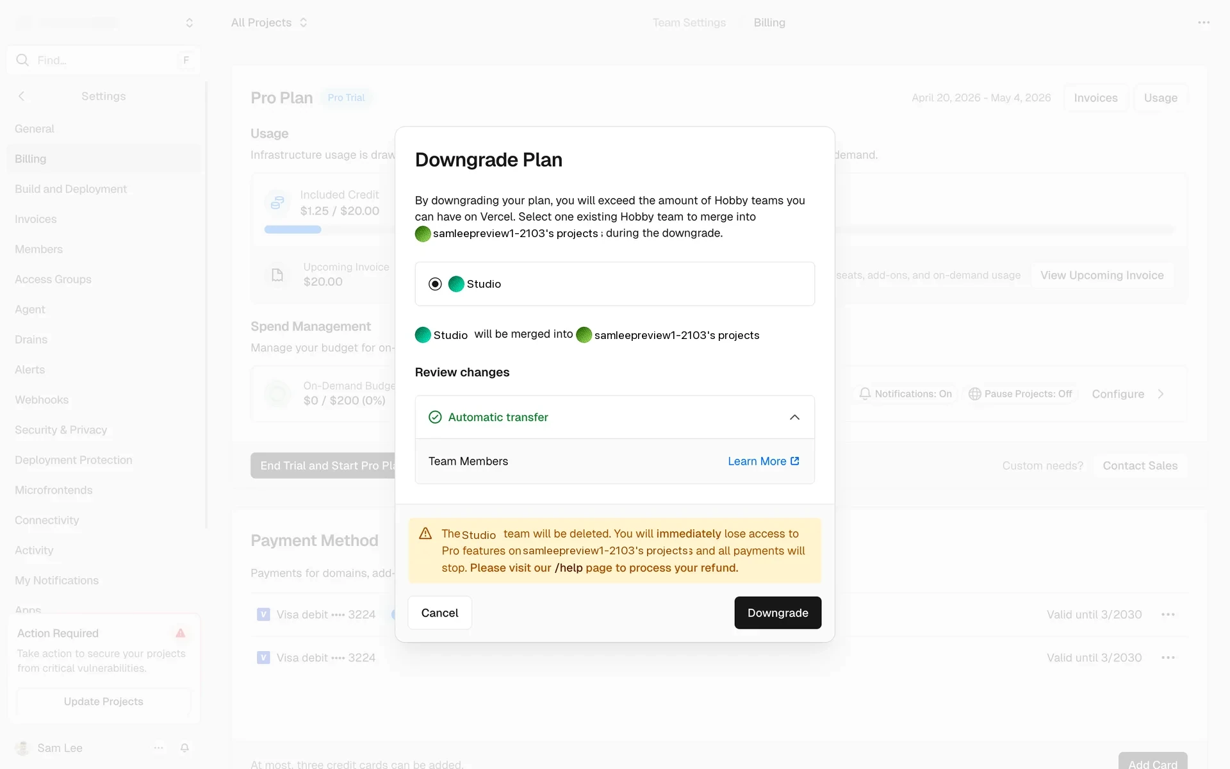
Task: Open options for first Visa debit card
Action: (x=1168, y=615)
